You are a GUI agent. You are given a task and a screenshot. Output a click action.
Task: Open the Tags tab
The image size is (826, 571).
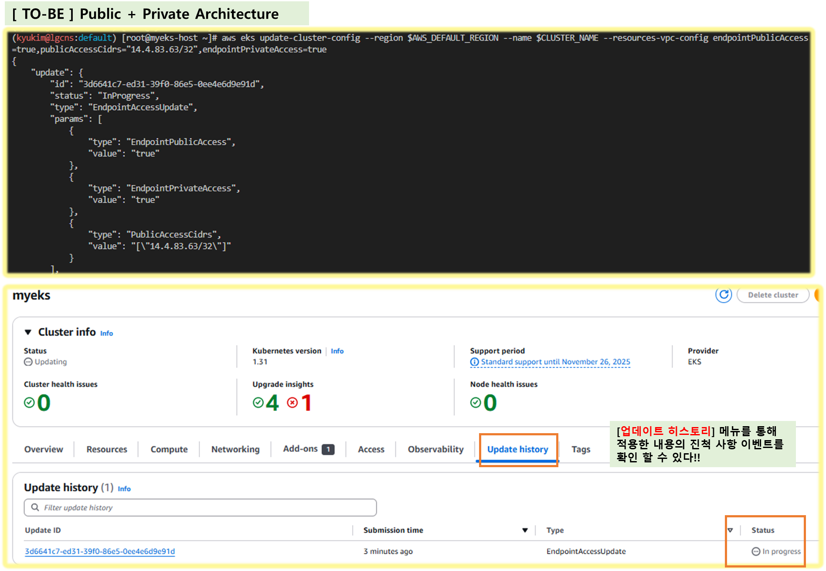click(x=581, y=449)
